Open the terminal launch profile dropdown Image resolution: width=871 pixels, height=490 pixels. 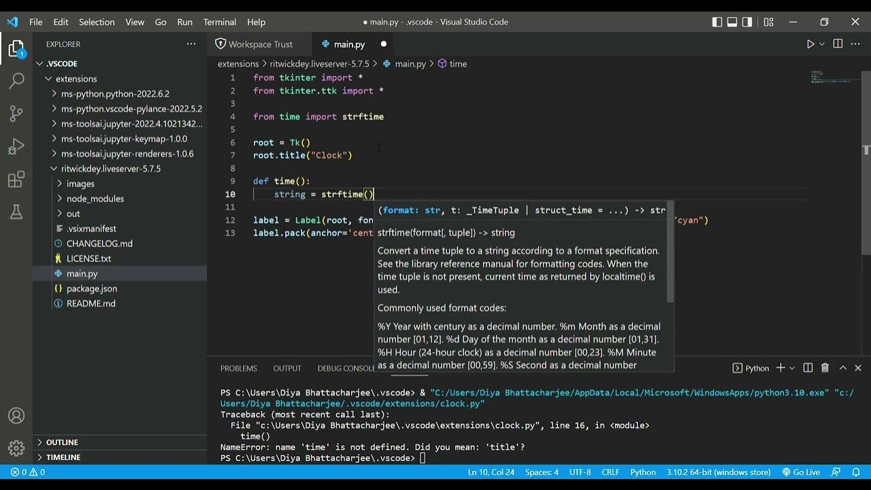[792, 368]
